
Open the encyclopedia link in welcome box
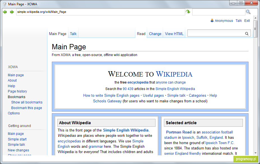pyautogui.click(x=138, y=82)
